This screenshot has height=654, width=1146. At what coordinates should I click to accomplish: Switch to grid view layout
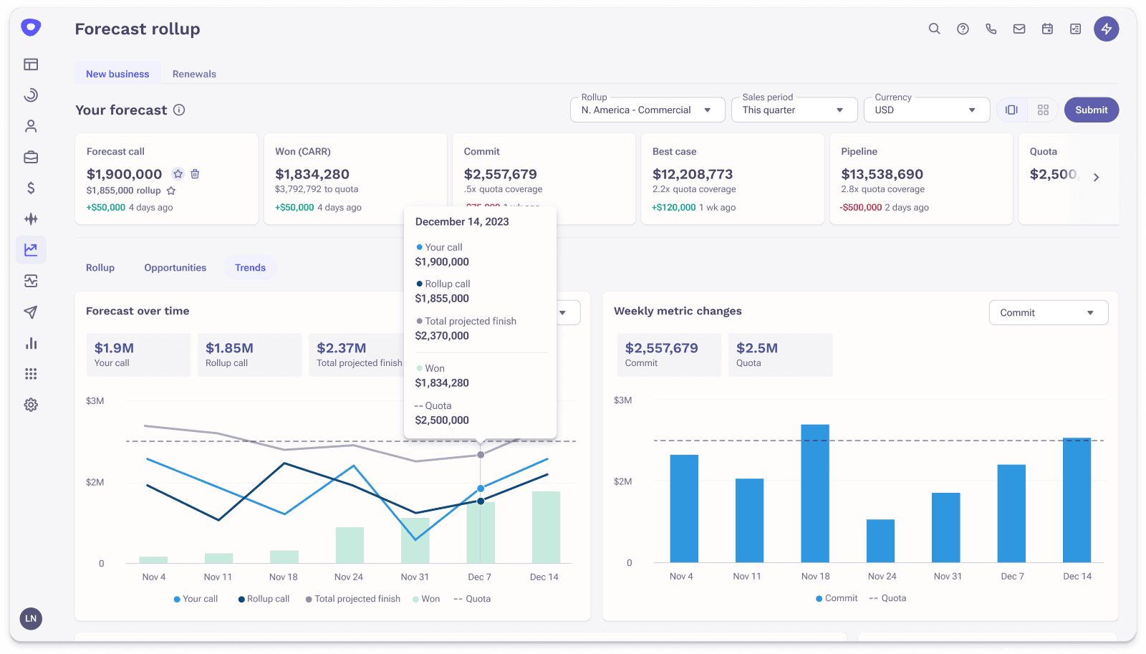(x=1043, y=110)
